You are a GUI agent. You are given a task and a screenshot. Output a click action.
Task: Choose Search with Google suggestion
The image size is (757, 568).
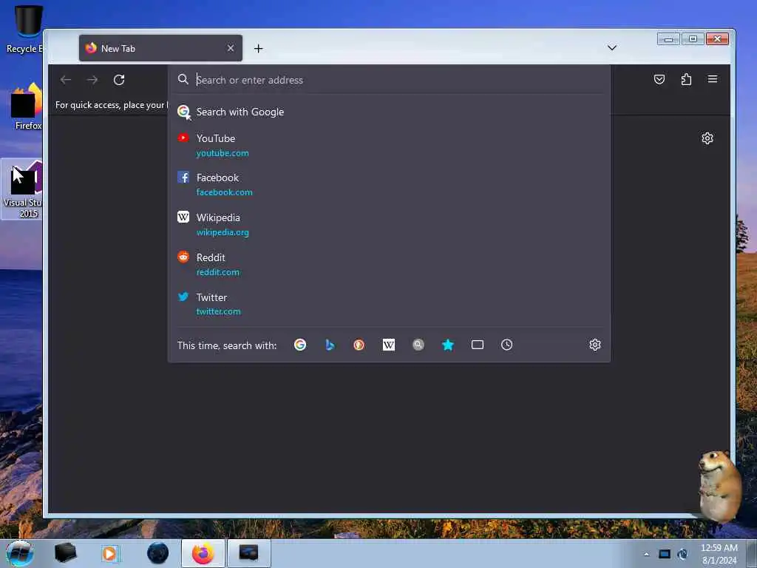point(389,112)
